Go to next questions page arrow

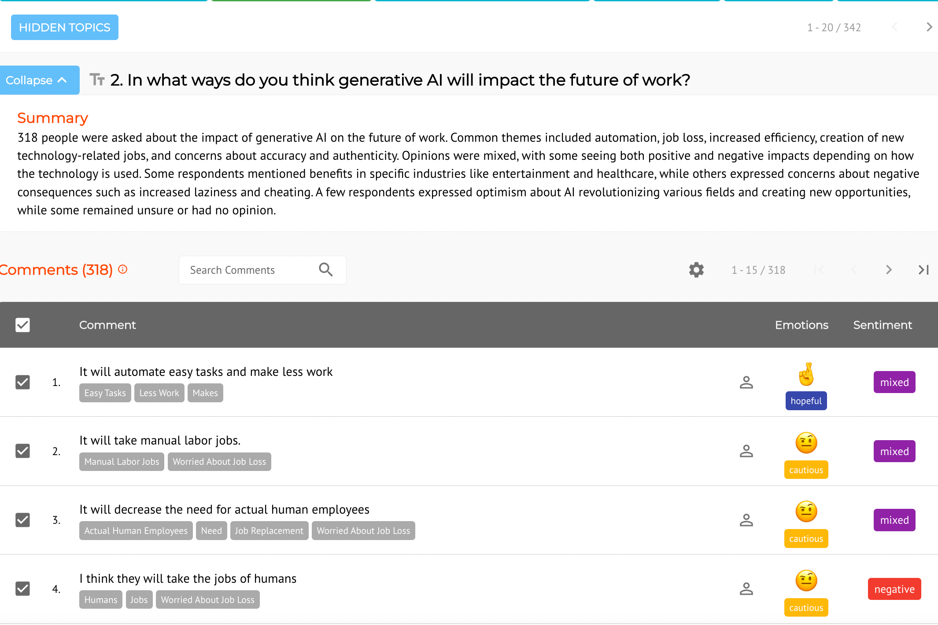click(929, 27)
